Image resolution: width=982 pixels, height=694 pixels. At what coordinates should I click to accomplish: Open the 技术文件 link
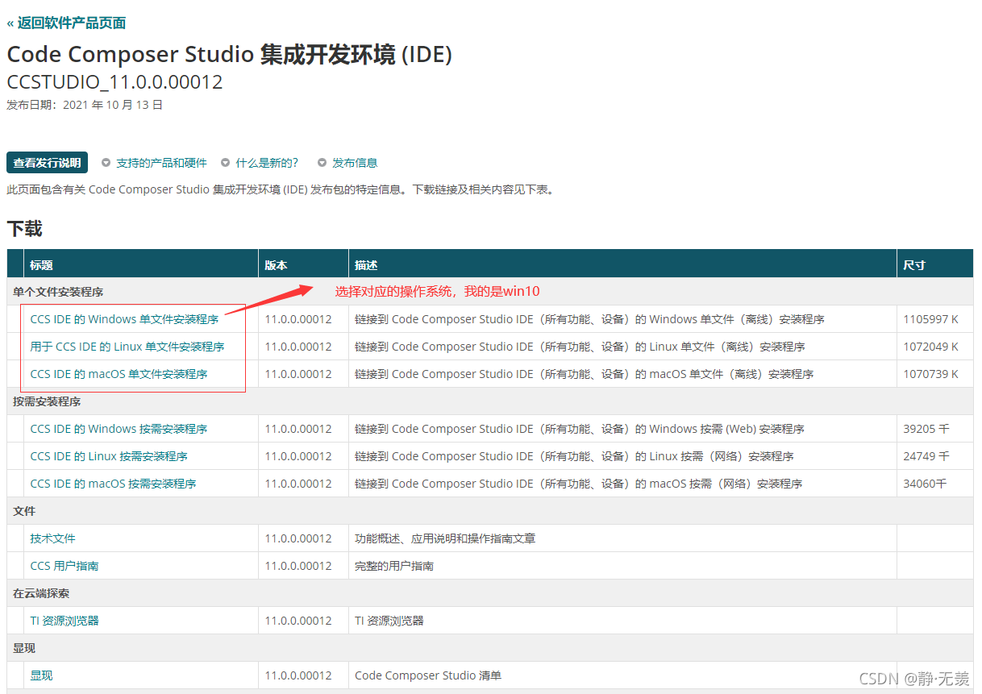click(x=53, y=538)
